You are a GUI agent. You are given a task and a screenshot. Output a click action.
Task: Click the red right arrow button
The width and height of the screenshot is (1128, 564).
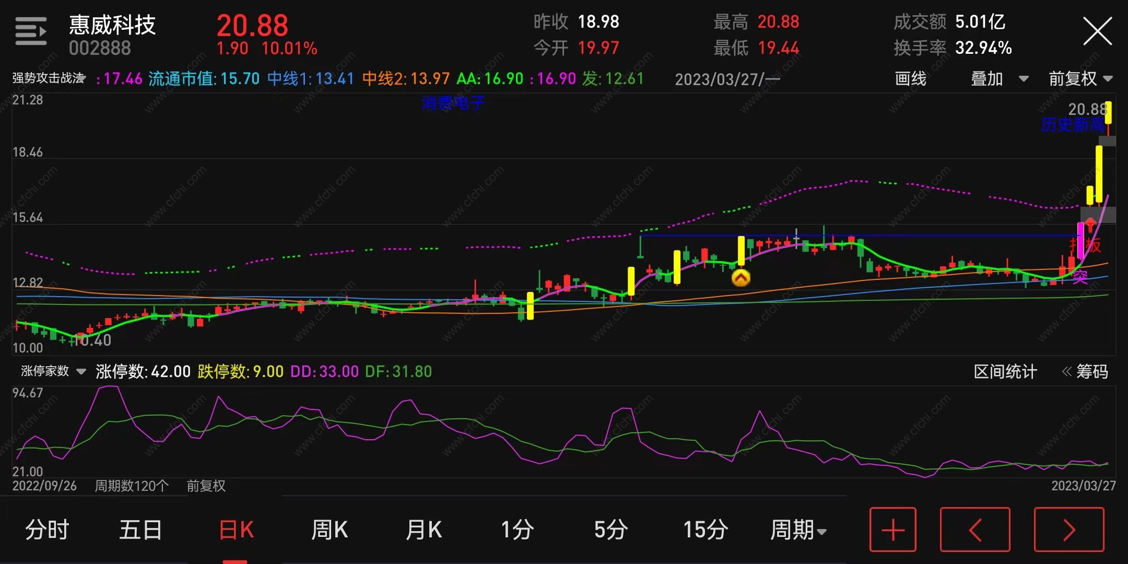pos(1068,530)
